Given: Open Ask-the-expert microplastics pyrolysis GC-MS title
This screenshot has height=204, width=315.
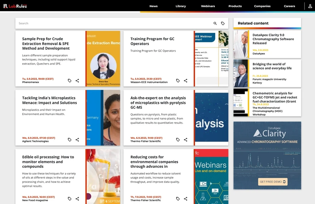Looking at the screenshot, I should click(x=158, y=103).
